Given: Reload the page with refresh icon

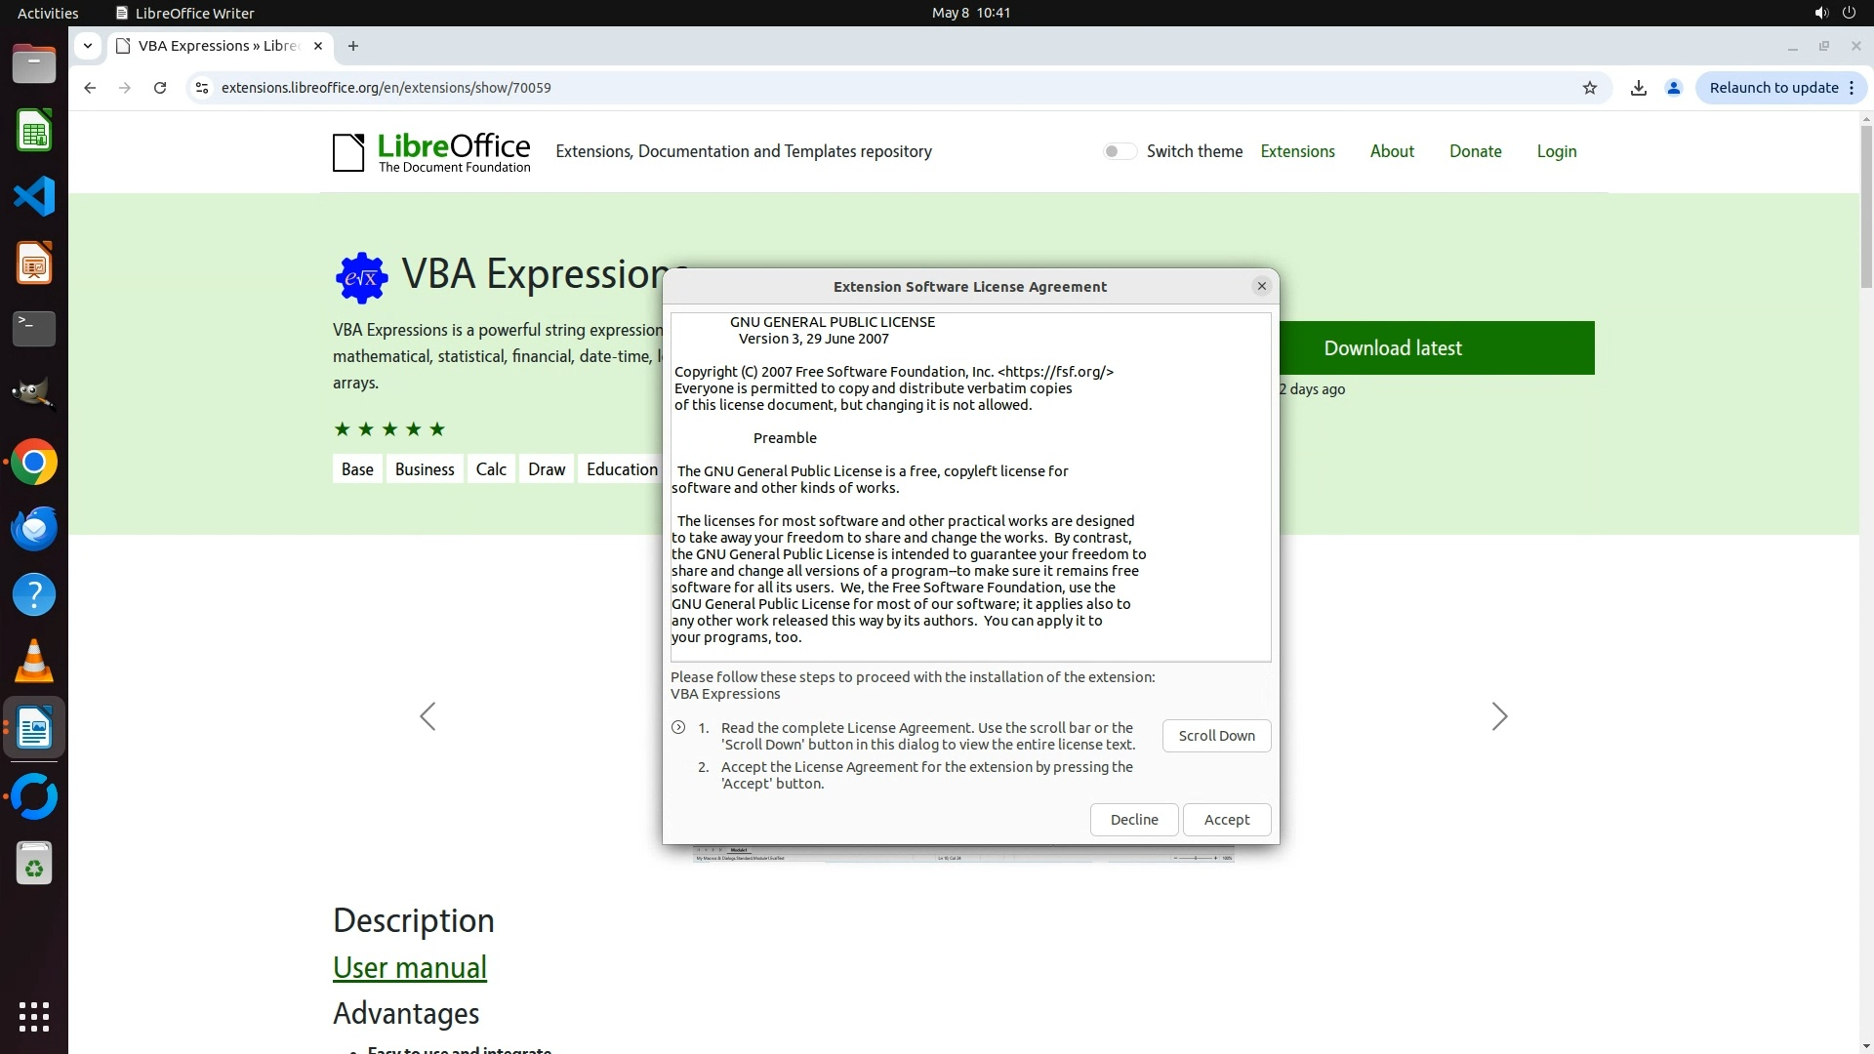Looking at the screenshot, I should tap(160, 88).
